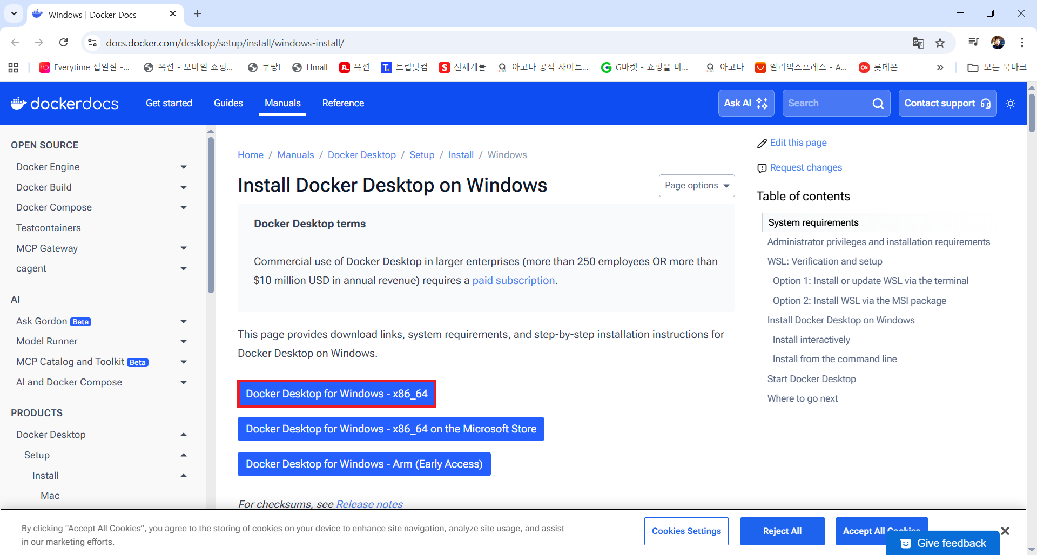Close the Windows | Docker Docs tab
The width and height of the screenshot is (1037, 555).
point(173,13)
